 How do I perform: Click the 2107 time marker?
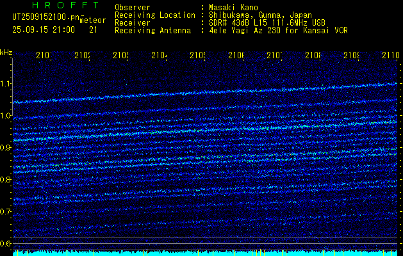click(x=274, y=55)
